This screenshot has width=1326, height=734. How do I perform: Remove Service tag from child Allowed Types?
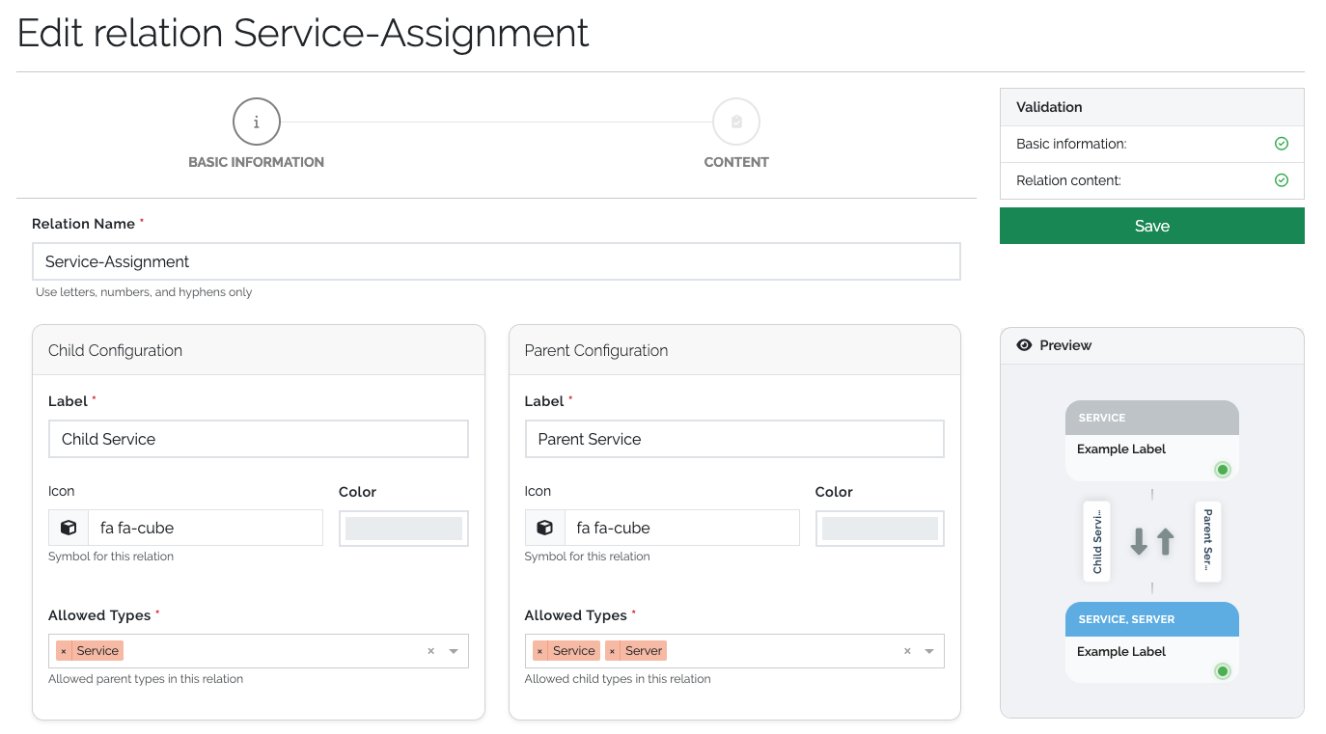64,652
